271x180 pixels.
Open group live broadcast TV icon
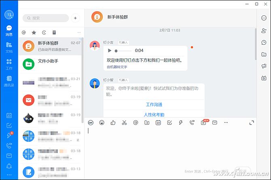tap(264, 78)
